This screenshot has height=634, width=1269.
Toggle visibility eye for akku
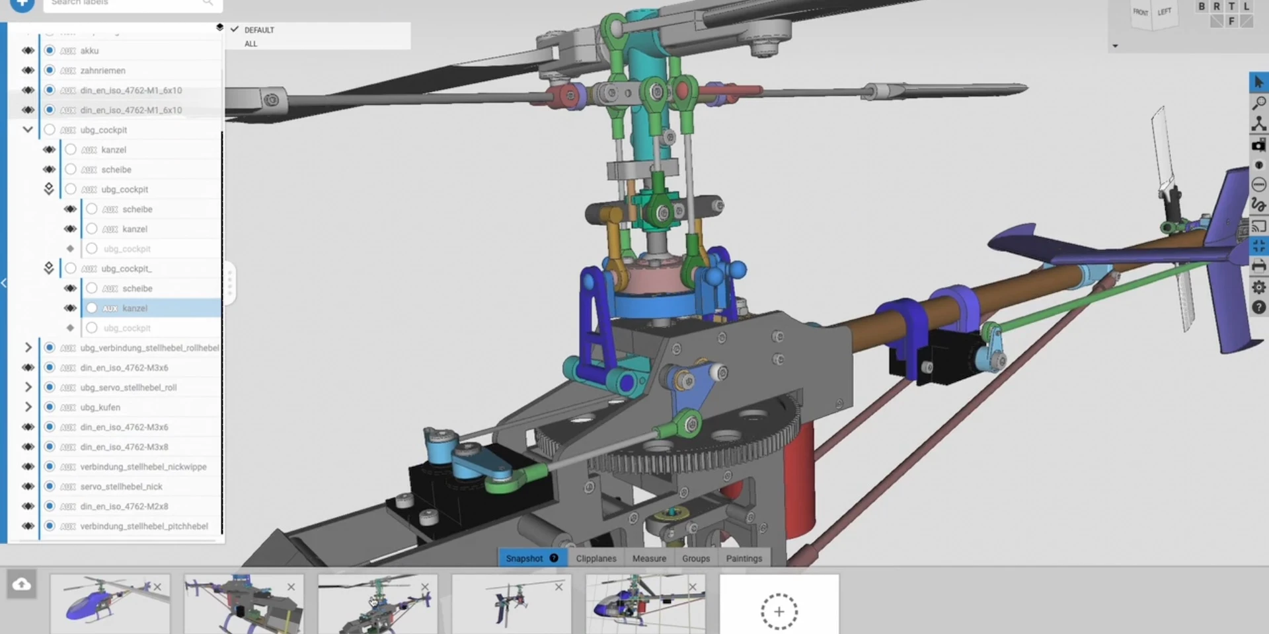[x=28, y=51]
